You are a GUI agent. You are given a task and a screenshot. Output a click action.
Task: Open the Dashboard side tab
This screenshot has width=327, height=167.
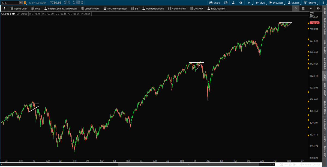325,125
